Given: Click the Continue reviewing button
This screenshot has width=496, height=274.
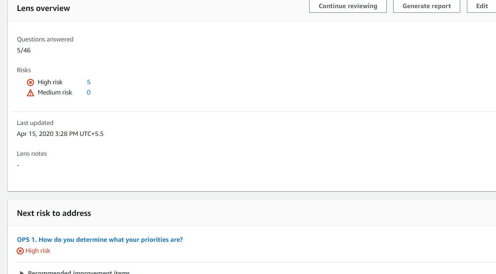Looking at the screenshot, I should tap(348, 6).
